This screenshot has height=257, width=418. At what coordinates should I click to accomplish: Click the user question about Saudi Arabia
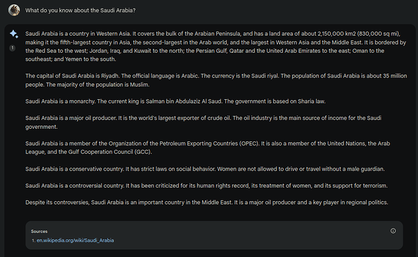pyautogui.click(x=81, y=11)
